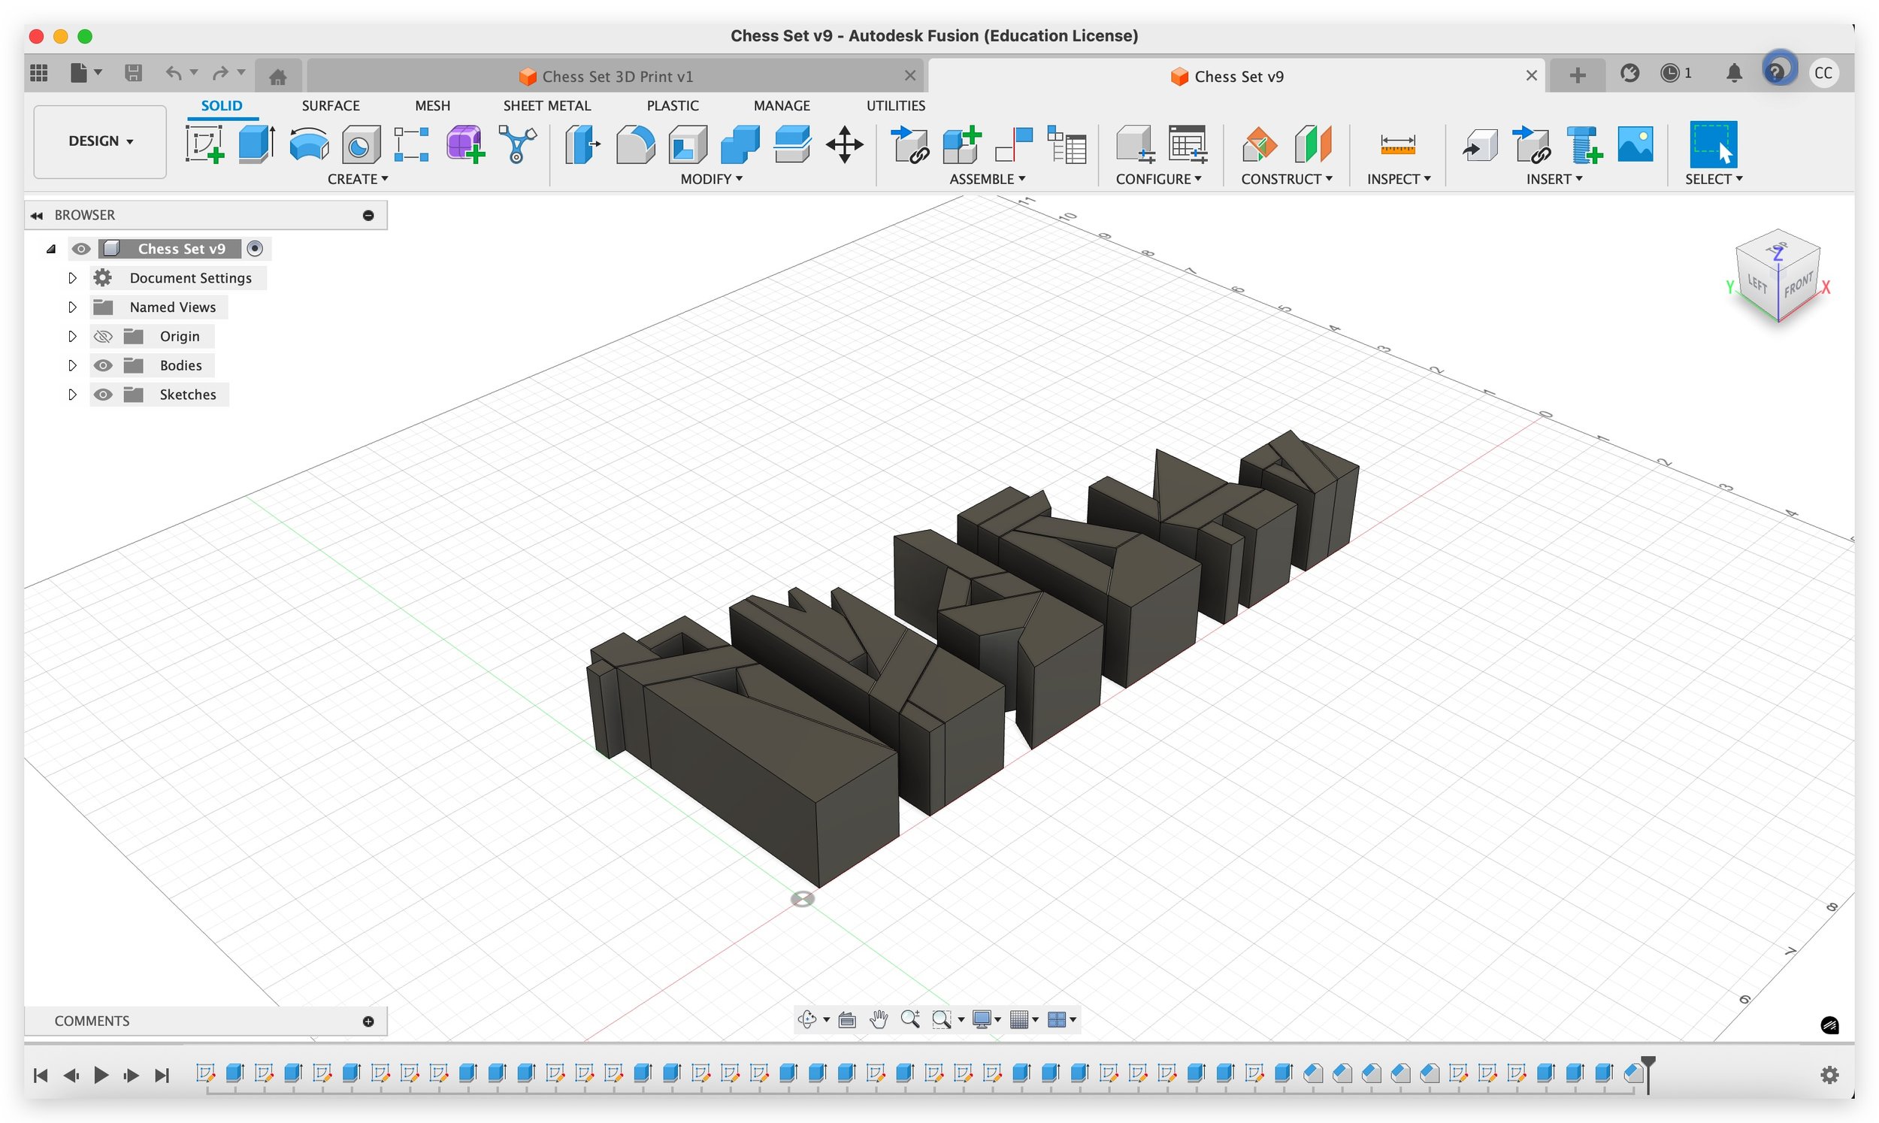Screen dimensions: 1879x1123
Task: Select the Revolve tool
Action: click(x=309, y=144)
